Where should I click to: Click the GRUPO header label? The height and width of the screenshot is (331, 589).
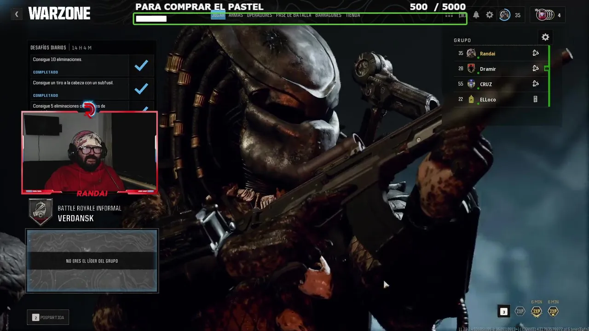click(x=462, y=40)
